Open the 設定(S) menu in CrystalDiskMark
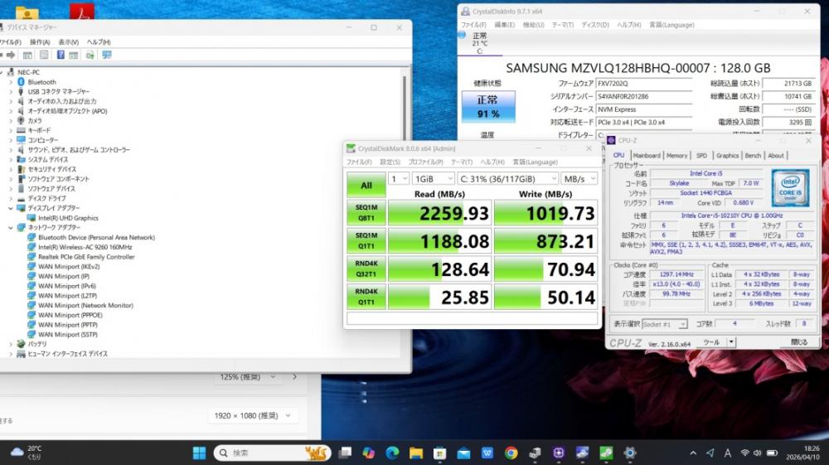This screenshot has width=829, height=465. 390,162
